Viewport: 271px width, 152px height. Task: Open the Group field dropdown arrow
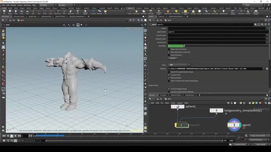coord(267,28)
